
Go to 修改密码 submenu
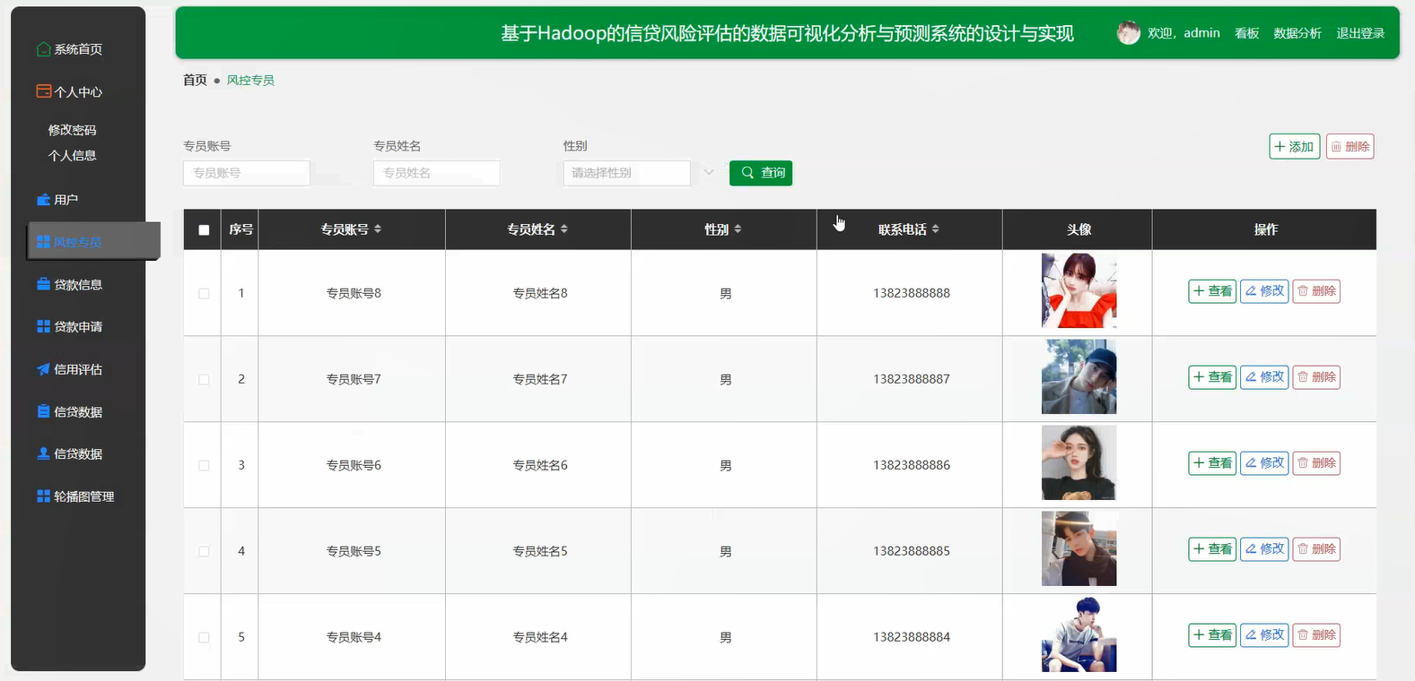[72, 130]
